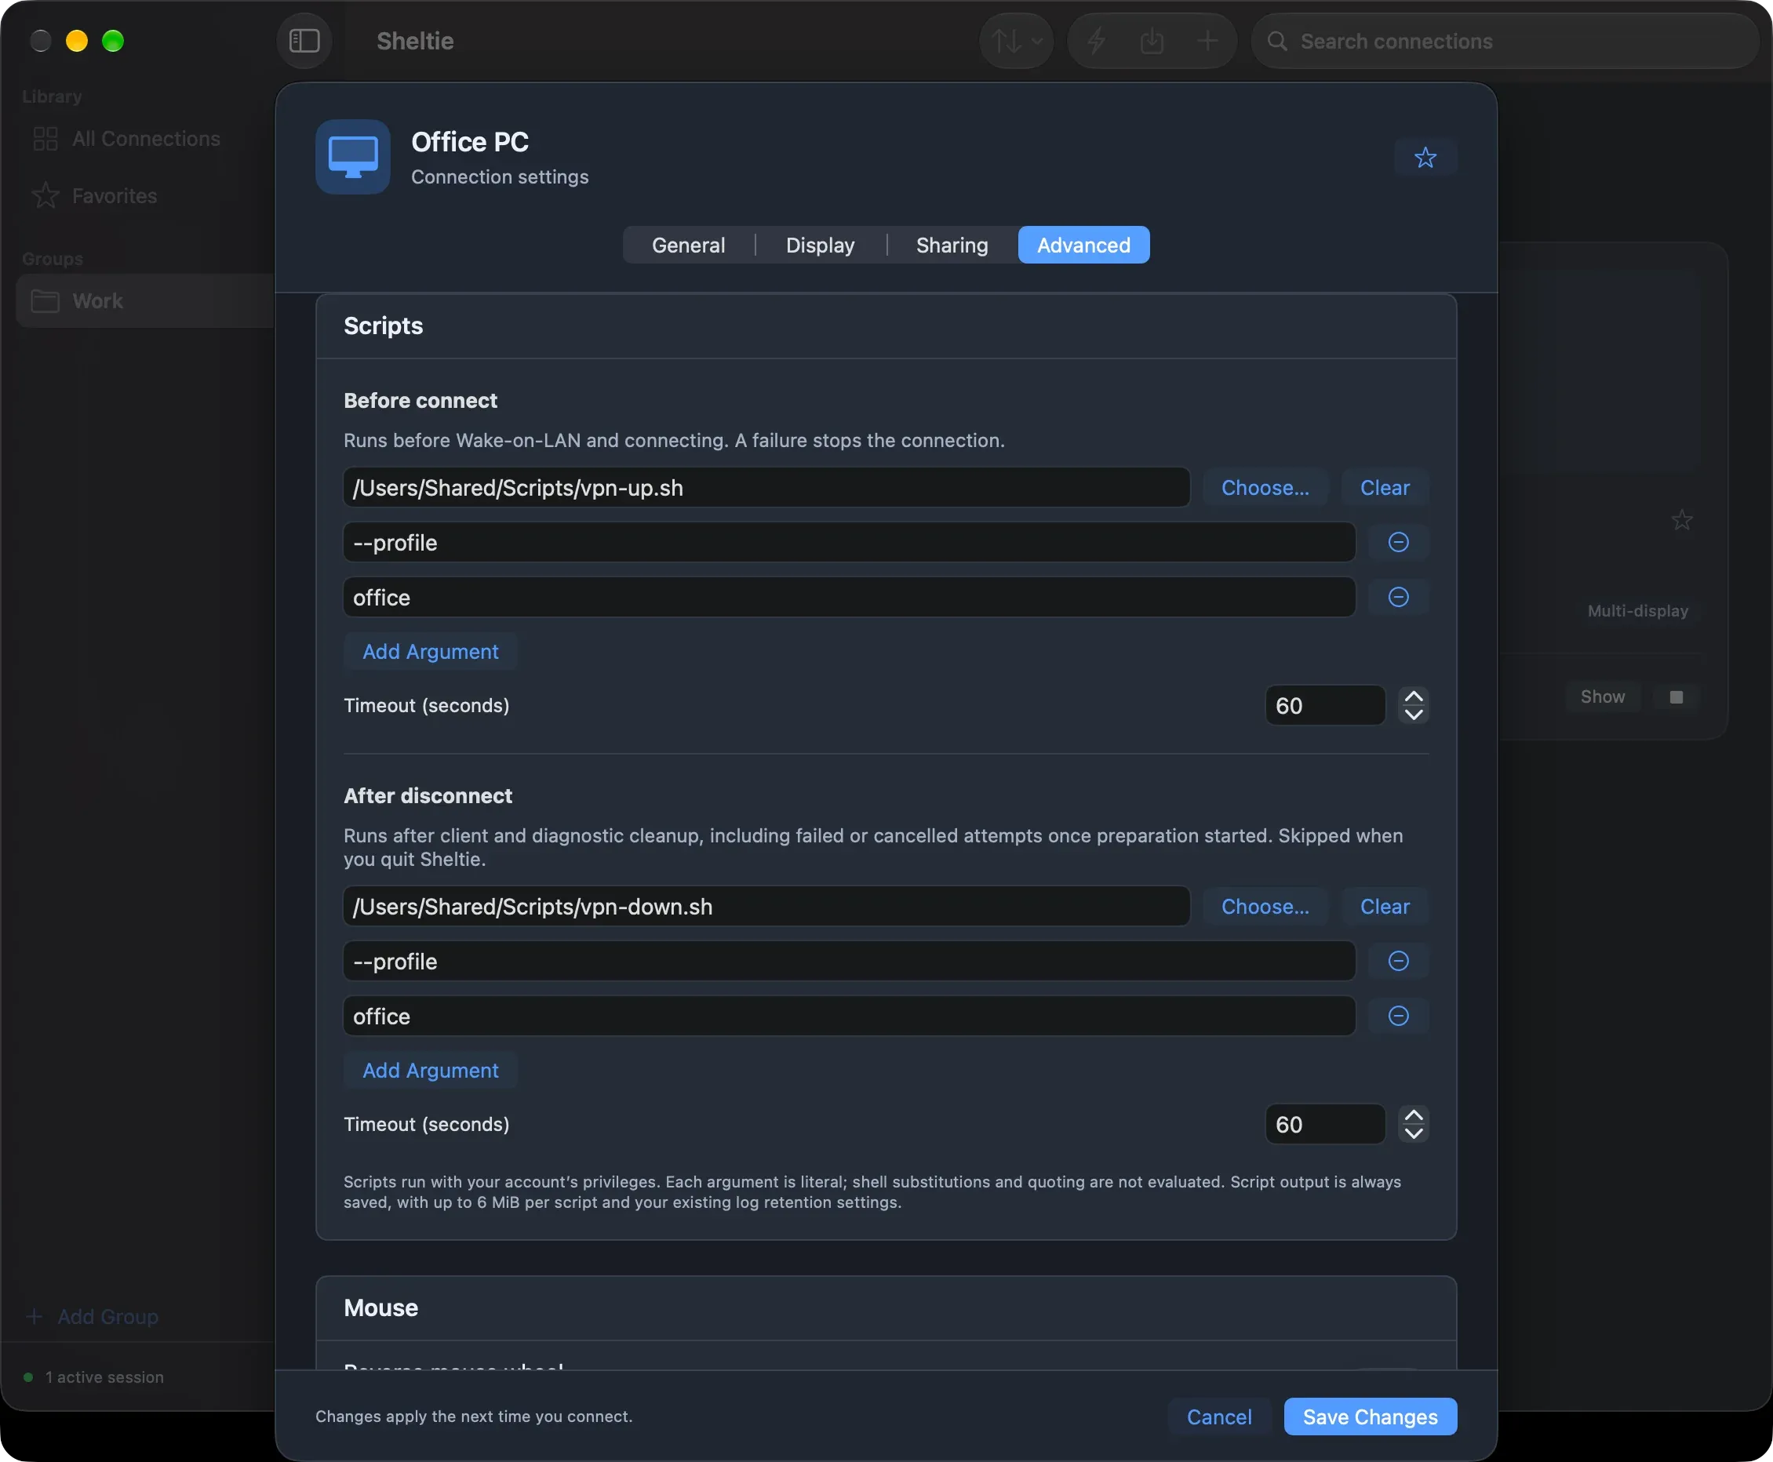Remove Before connect office argument
Image resolution: width=1773 pixels, height=1462 pixels.
(1397, 597)
